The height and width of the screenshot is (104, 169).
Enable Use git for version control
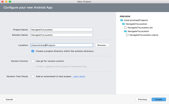[x=33, y=61]
